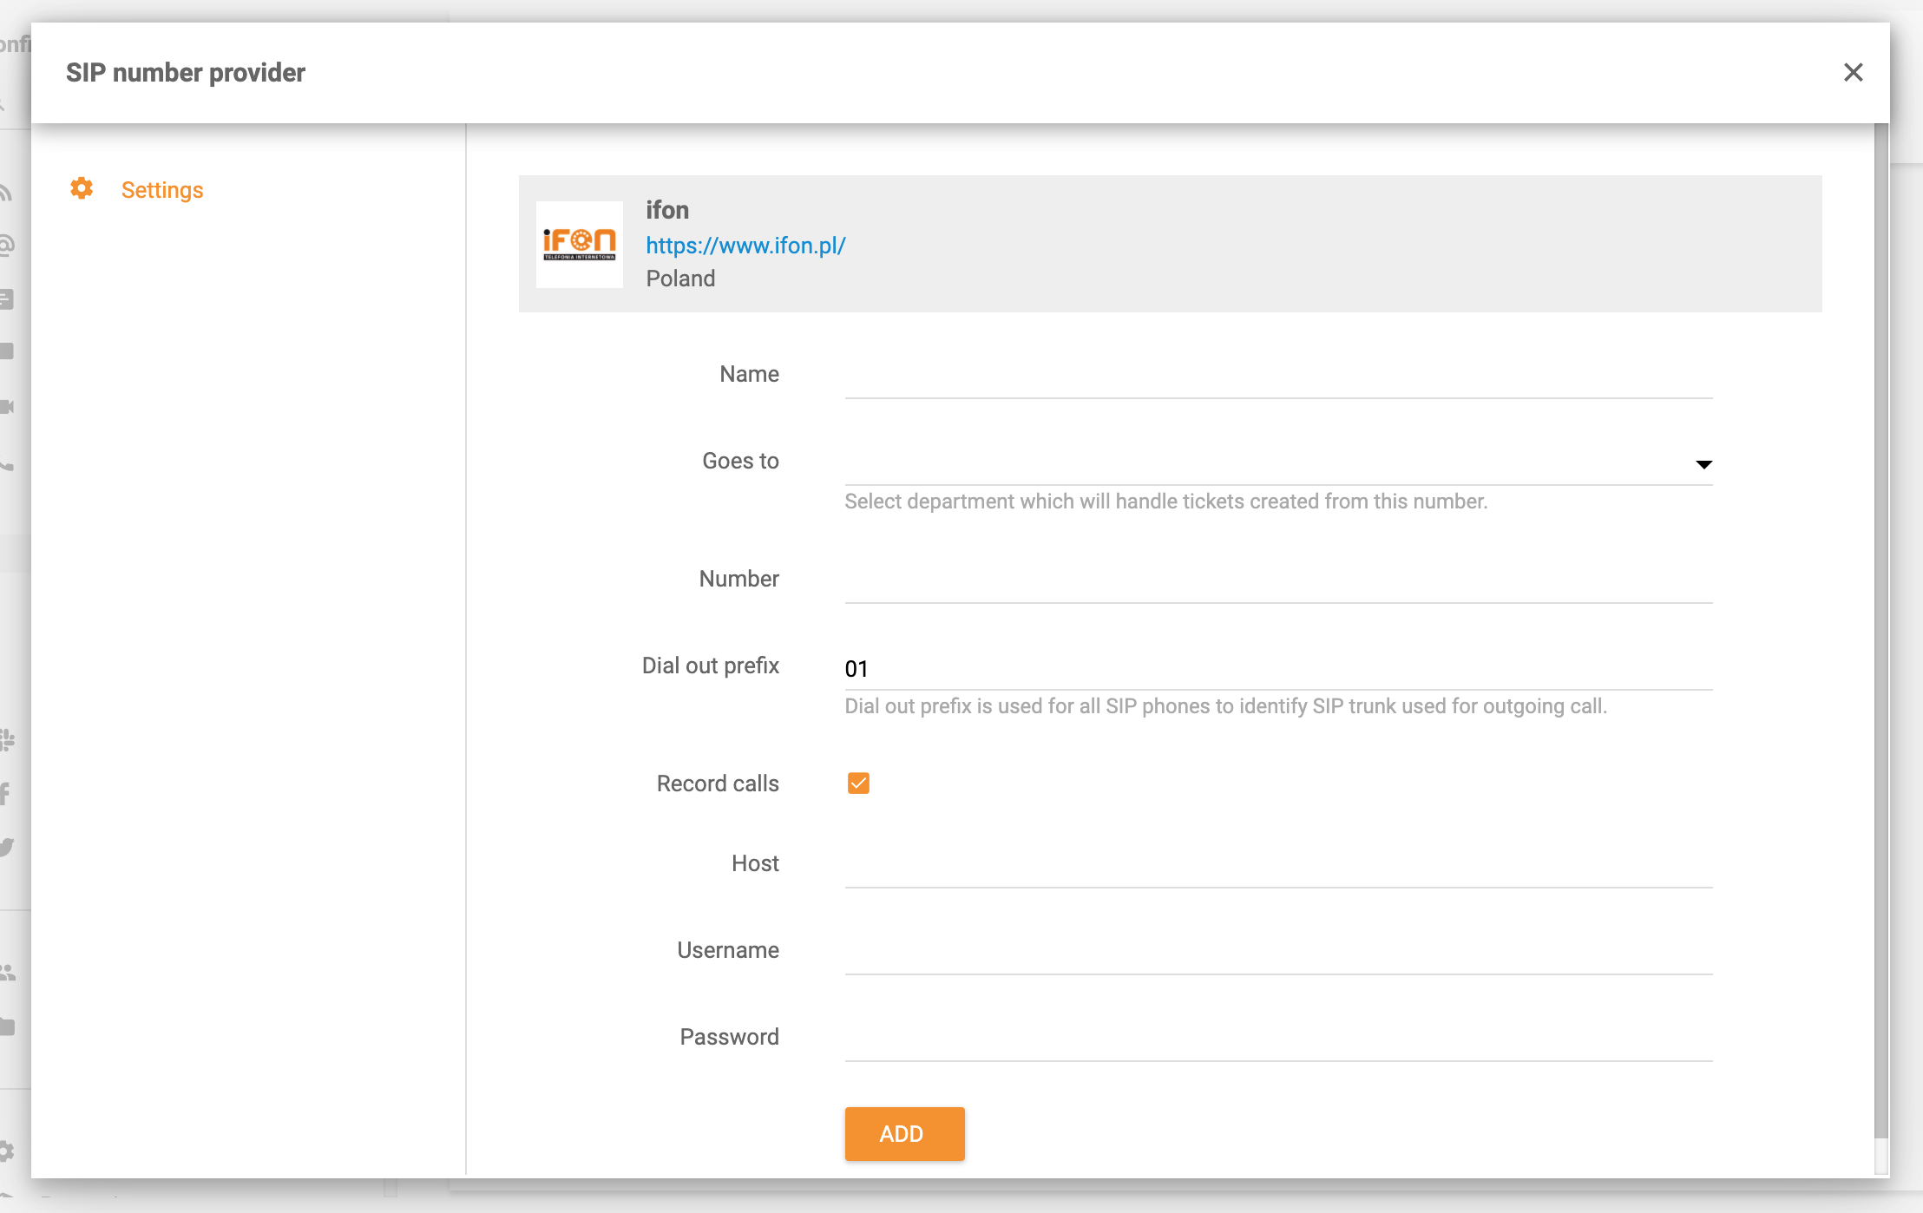This screenshot has height=1213, width=1923.
Task: Select the Settings menu item
Action: point(162,189)
